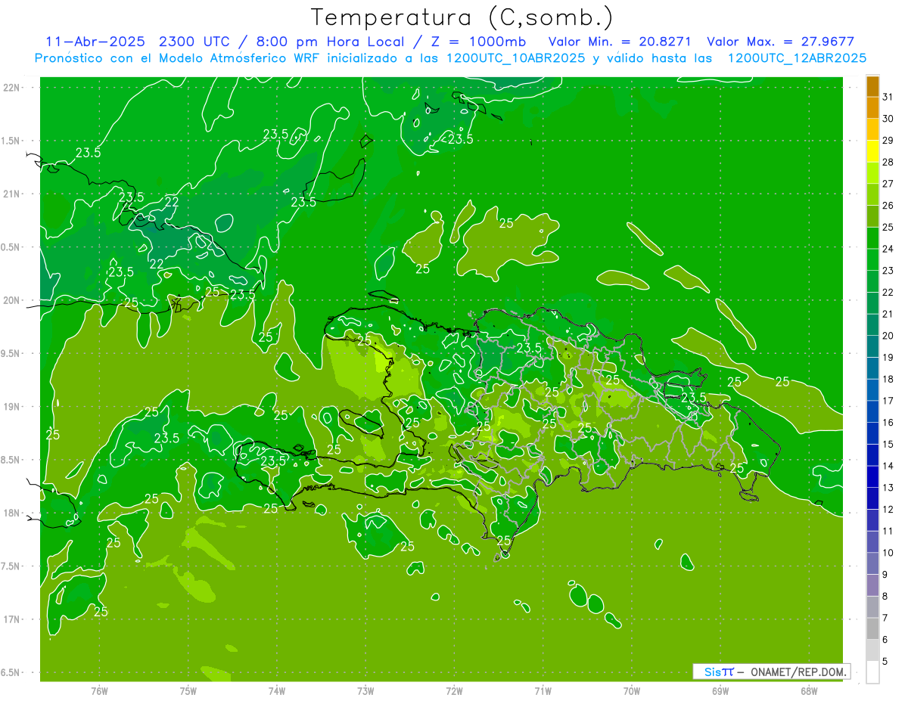This screenshot has width=908, height=701.
Task: Click the '74W' longitude axis label
Action: pyautogui.click(x=277, y=691)
